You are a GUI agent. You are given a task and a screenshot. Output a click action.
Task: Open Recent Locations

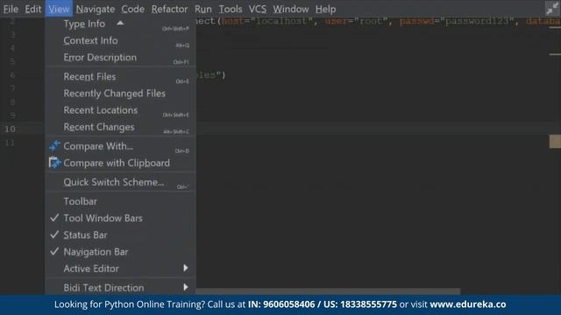[x=121, y=110]
